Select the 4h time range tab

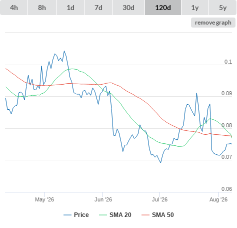tap(14, 8)
